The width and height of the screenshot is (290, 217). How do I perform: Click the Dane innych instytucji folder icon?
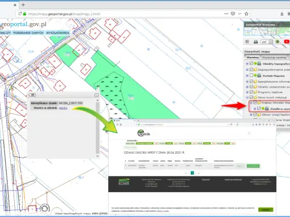[255, 97]
